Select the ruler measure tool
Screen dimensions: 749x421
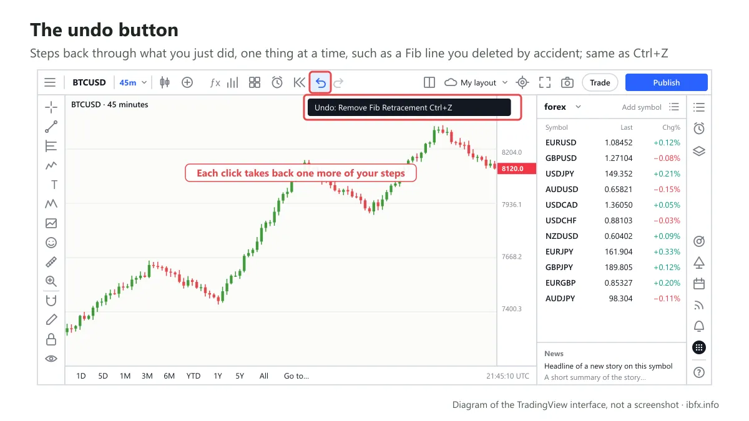pos(51,262)
